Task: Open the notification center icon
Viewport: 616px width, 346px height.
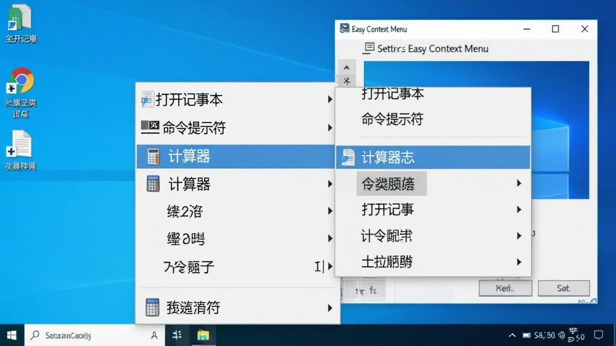Action: (599, 335)
